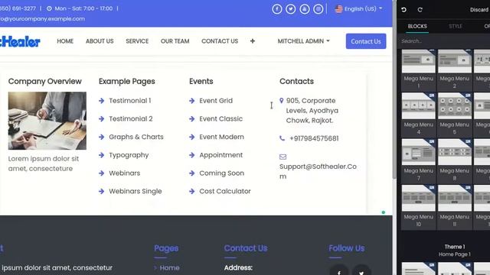This screenshot has width=490, height=275.
Task: Click the US flag icon in the top bar
Action: click(338, 9)
